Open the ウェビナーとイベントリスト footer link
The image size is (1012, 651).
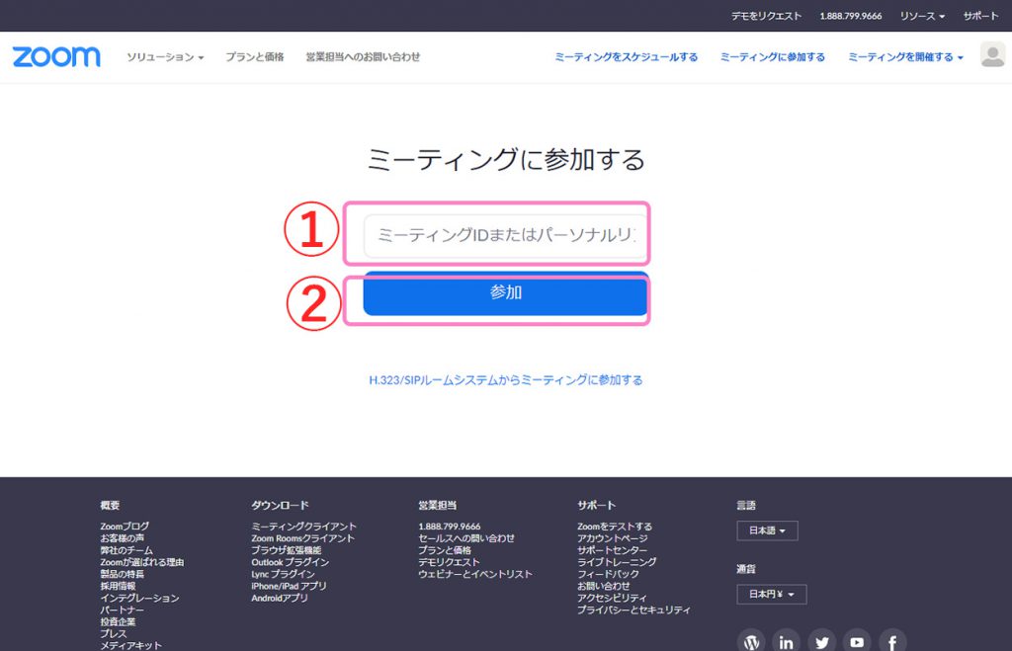[475, 574]
